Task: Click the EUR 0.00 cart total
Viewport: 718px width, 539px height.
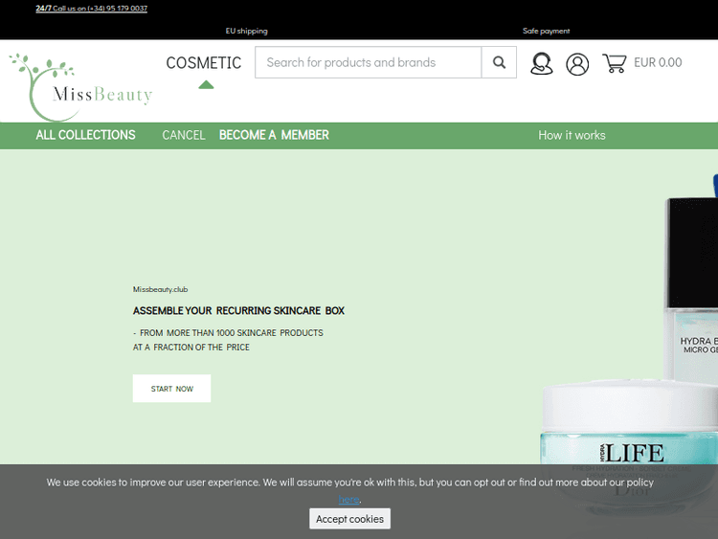Action: 658,63
